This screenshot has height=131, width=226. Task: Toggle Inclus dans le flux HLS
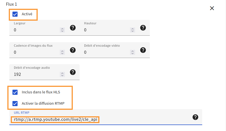coord(15,92)
